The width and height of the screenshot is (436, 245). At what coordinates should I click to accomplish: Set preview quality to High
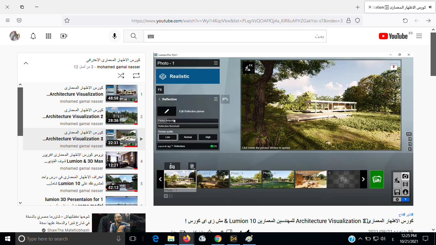(208, 137)
